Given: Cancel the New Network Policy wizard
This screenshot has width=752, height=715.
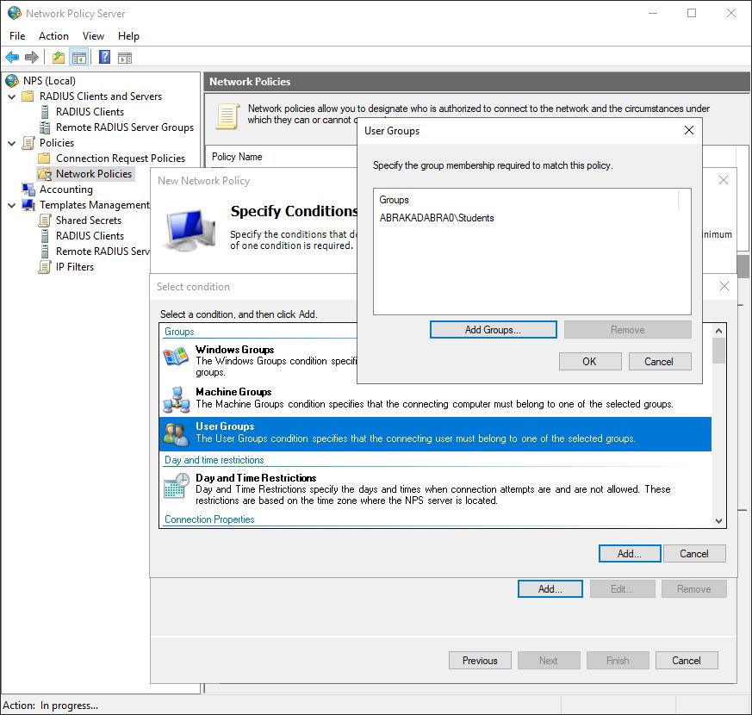Looking at the screenshot, I should 687,661.
